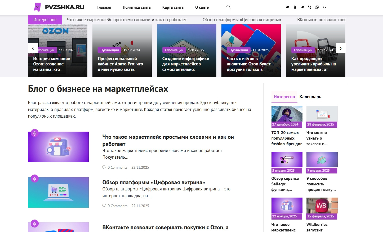Open the site search magnifier
The width and height of the screenshot is (383, 232).
coord(228,7)
